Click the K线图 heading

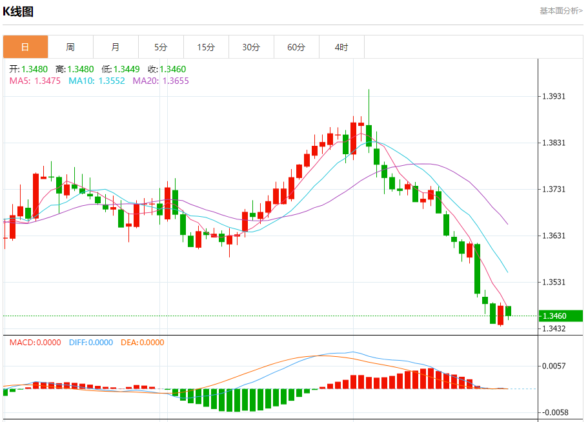pos(18,12)
